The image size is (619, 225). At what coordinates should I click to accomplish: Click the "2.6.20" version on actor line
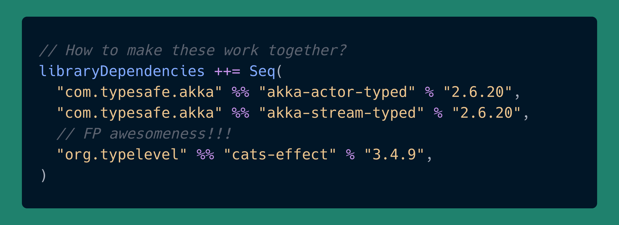[478, 92]
